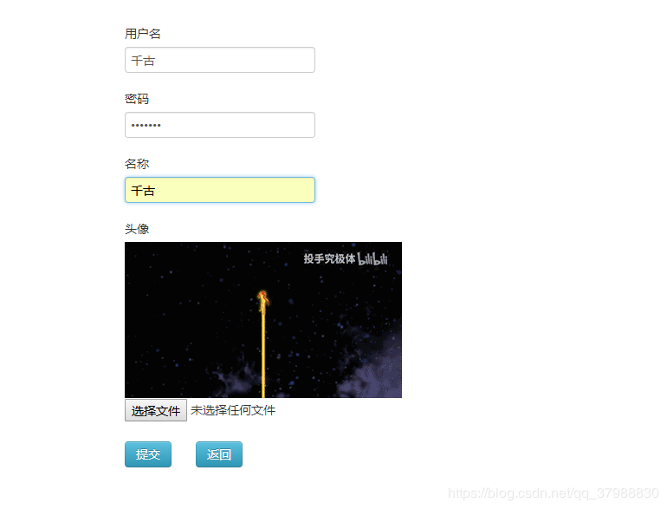Click the 名称 label above yellow field
Screen dimensions: 667x509
click(137, 164)
